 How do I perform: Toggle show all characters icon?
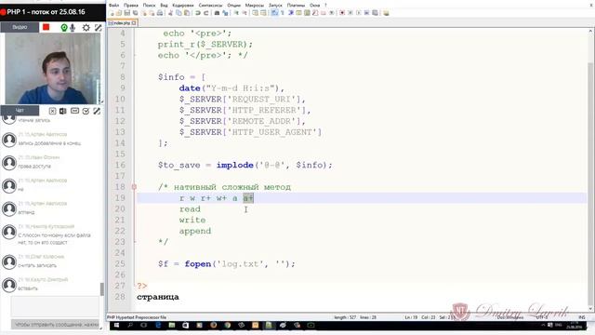[x=283, y=13]
